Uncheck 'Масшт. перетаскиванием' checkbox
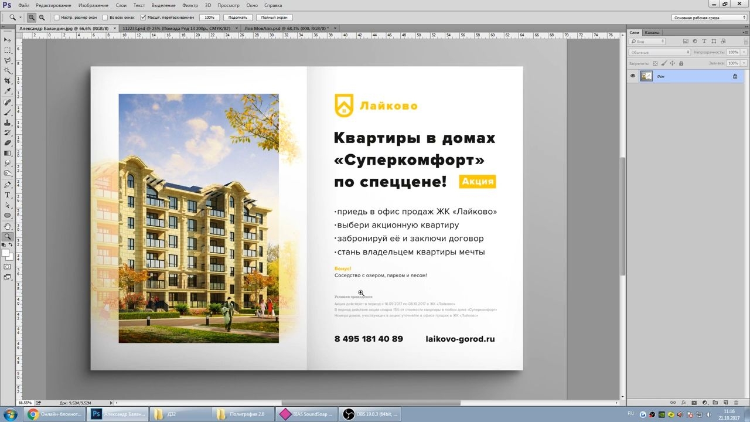The height and width of the screenshot is (422, 750). [143, 18]
